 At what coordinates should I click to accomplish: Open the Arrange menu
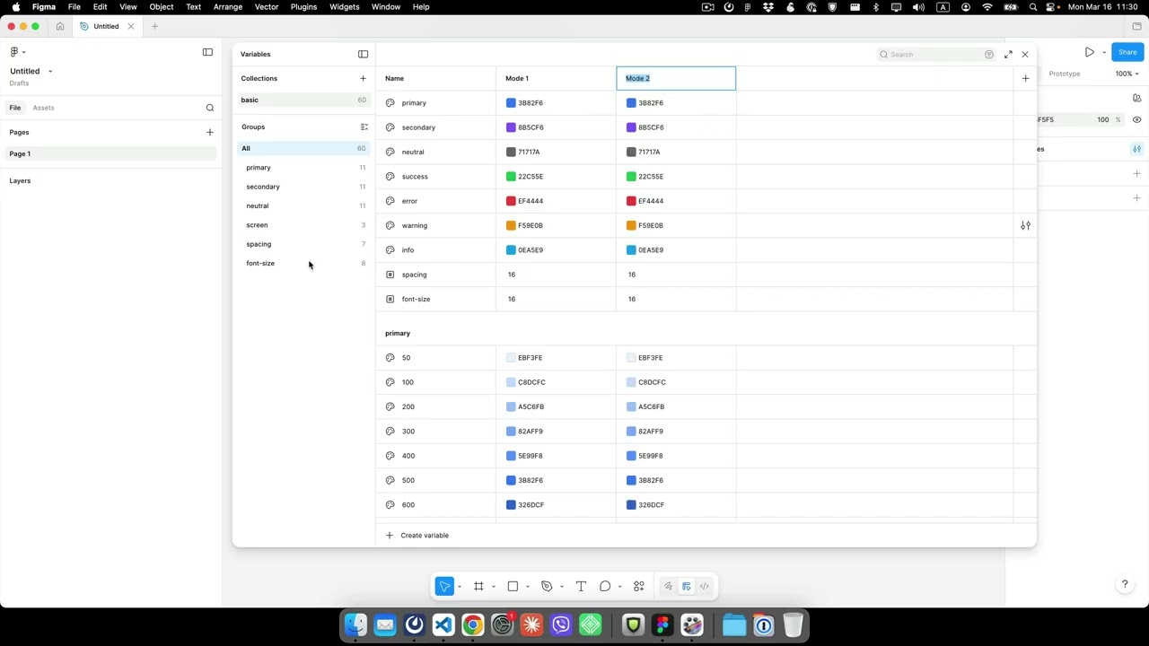(228, 6)
